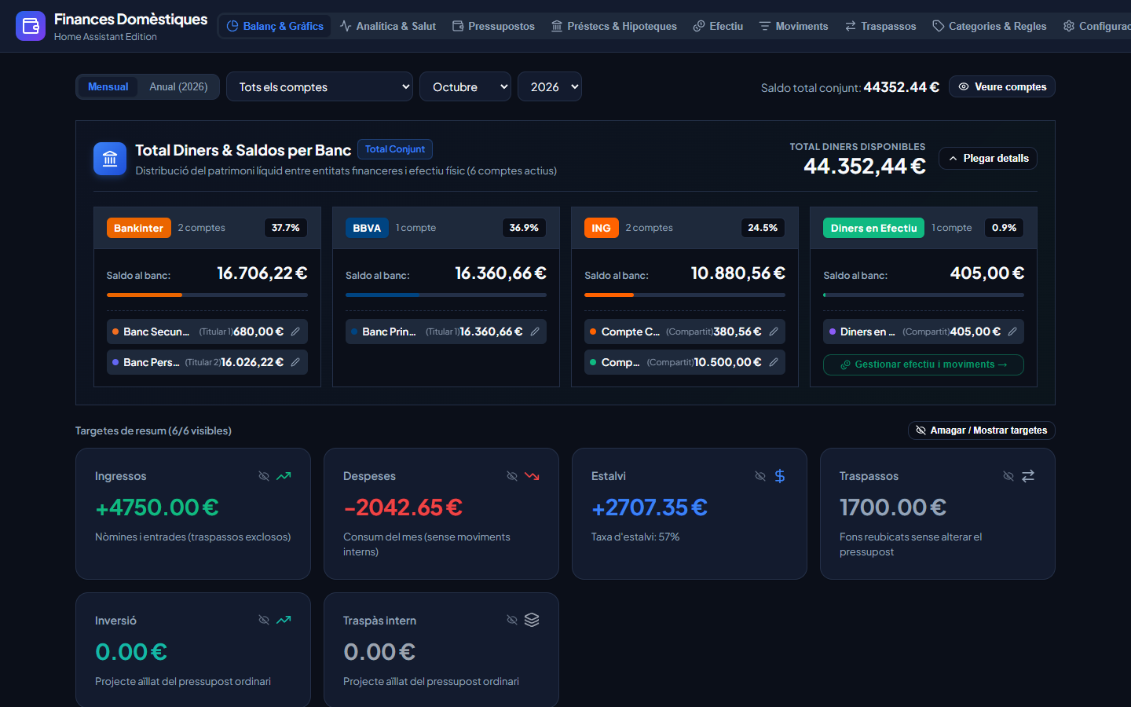Viewport: 1131px width, 707px height.
Task: Open the Traspassos navigation tab
Action: click(880, 26)
